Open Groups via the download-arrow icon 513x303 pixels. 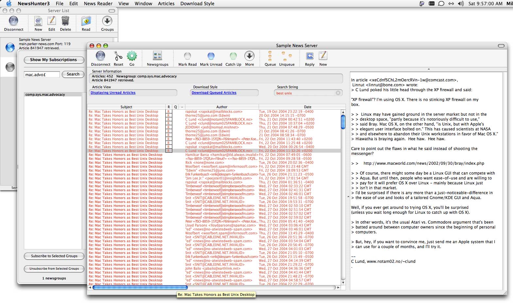(107, 21)
